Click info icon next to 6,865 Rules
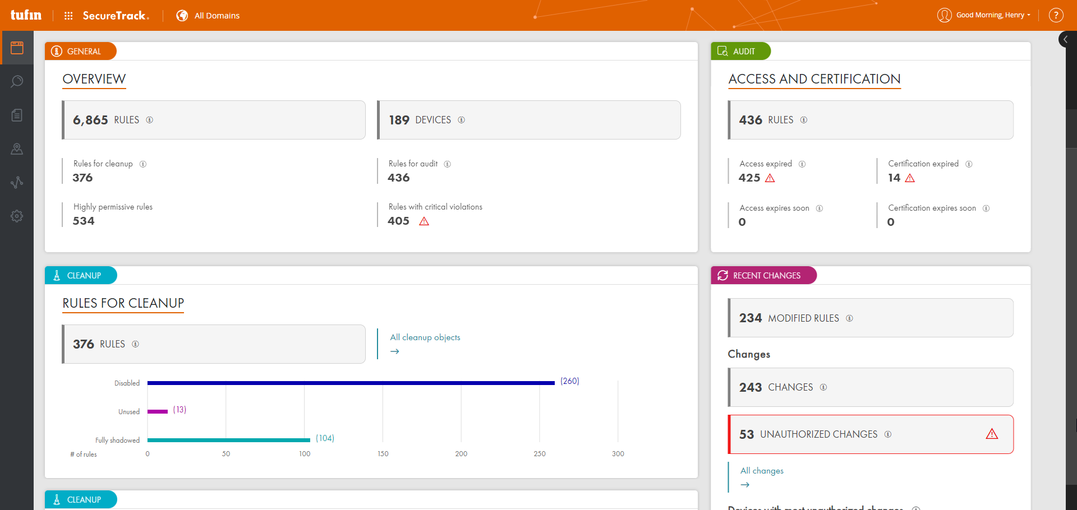Screen dimensions: 1077x510 coord(150,120)
